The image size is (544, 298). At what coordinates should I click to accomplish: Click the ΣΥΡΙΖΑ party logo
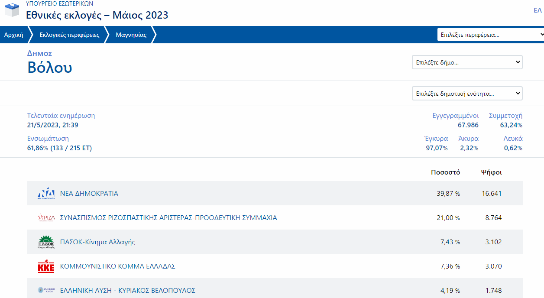point(46,218)
